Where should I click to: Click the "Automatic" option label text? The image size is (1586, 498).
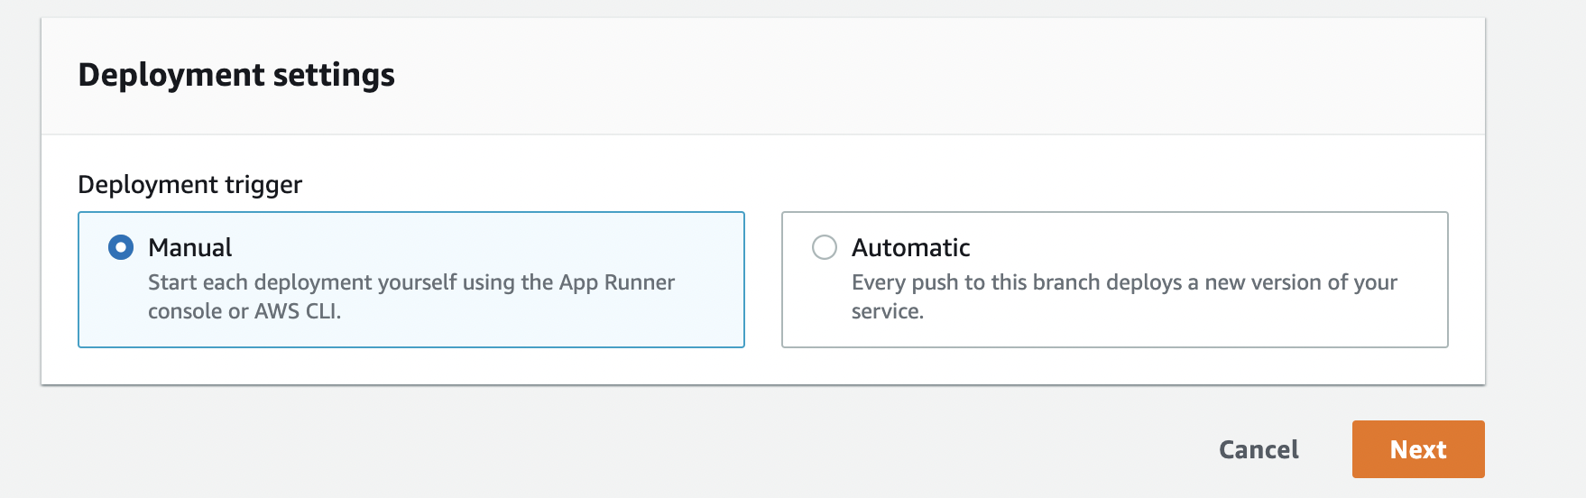tap(911, 247)
